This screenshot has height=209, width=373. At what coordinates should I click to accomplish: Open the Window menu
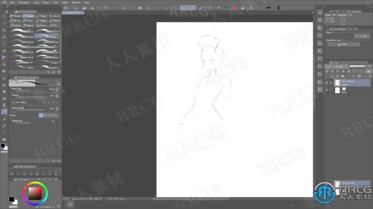pos(76,2)
